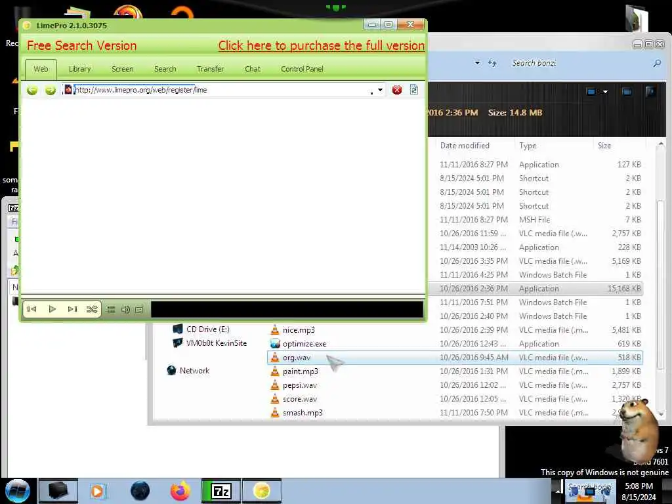Open the Control Panel tab
This screenshot has width=672, height=504.
[302, 69]
